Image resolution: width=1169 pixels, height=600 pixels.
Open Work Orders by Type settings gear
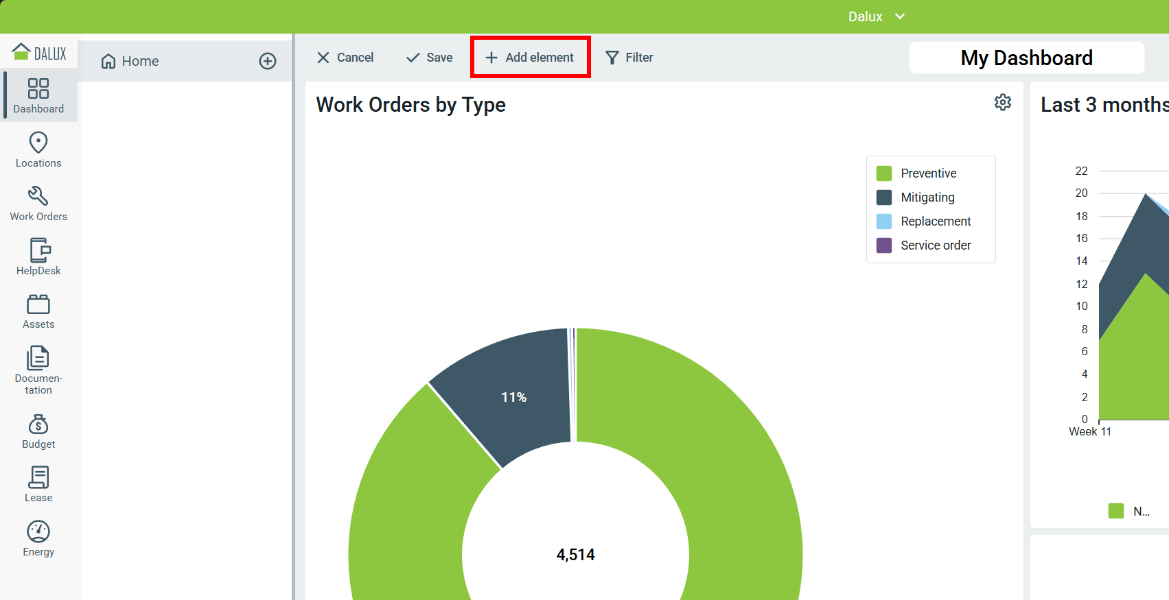coord(1003,102)
